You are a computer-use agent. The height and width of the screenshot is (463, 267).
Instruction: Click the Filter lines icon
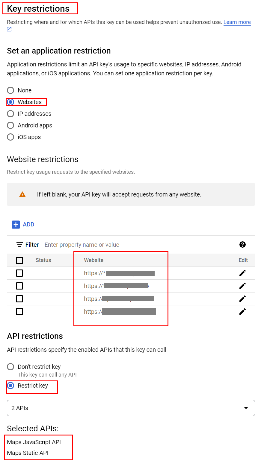coord(19,245)
